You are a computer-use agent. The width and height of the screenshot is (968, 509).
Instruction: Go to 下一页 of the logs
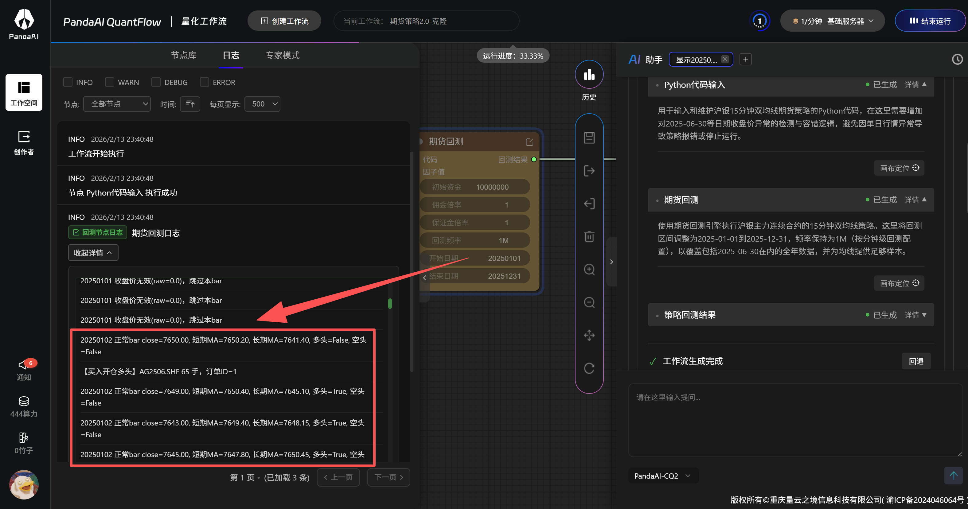(x=388, y=477)
